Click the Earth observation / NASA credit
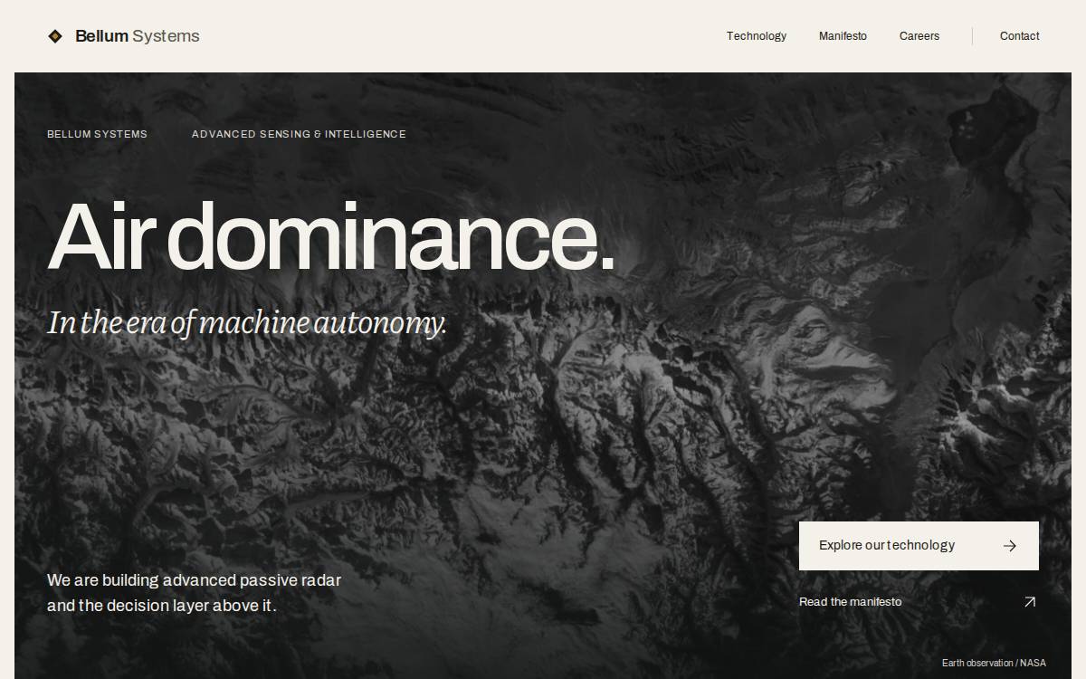Viewport: 1086px width, 679px height. 994,663
